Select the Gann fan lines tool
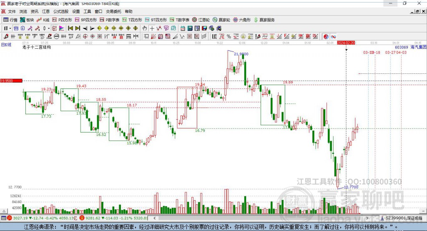 point(153,37)
